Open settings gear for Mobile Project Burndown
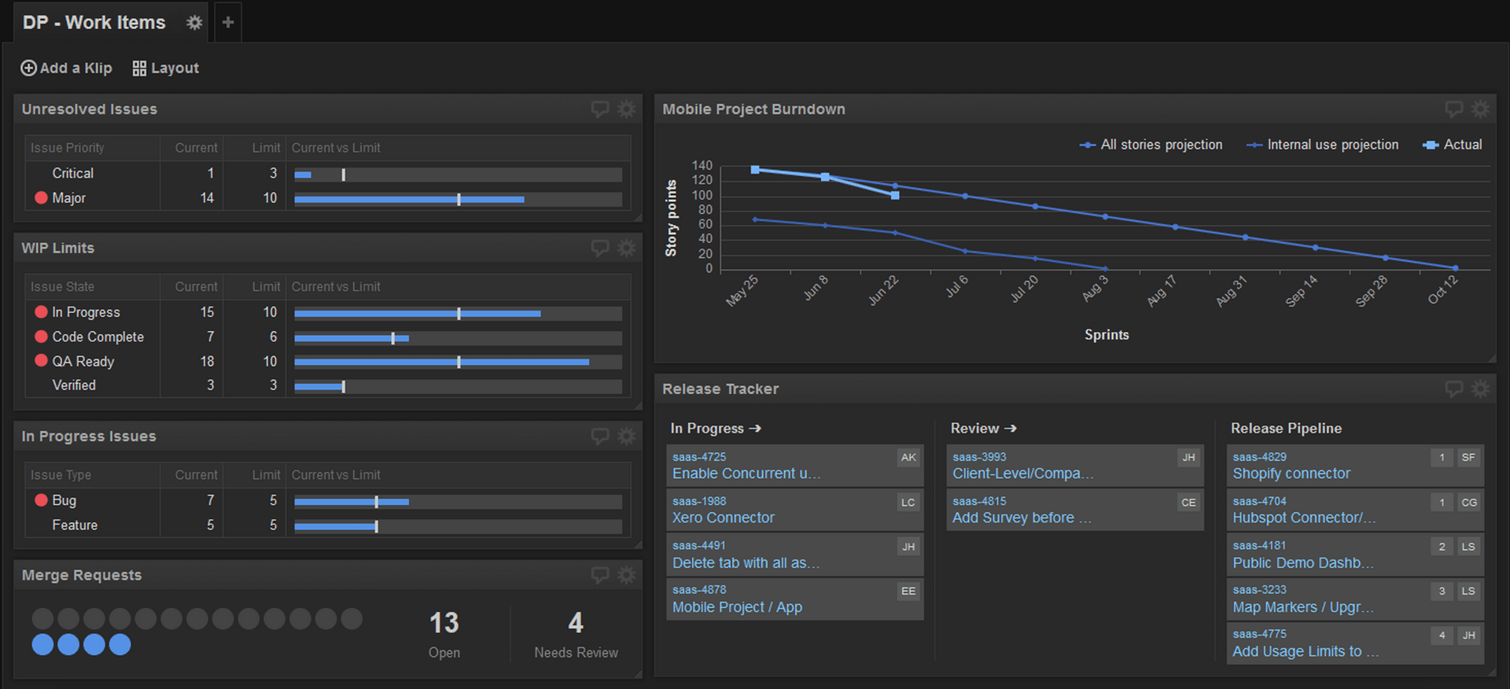Screen dimensions: 1510x689 pyautogui.click(x=1479, y=109)
